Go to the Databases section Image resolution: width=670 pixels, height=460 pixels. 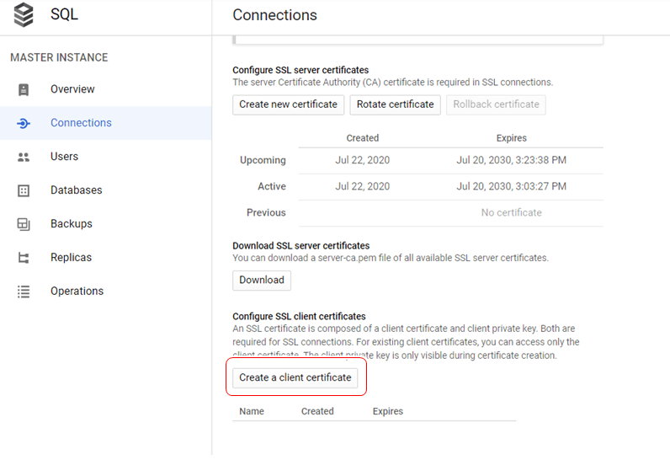click(x=76, y=190)
